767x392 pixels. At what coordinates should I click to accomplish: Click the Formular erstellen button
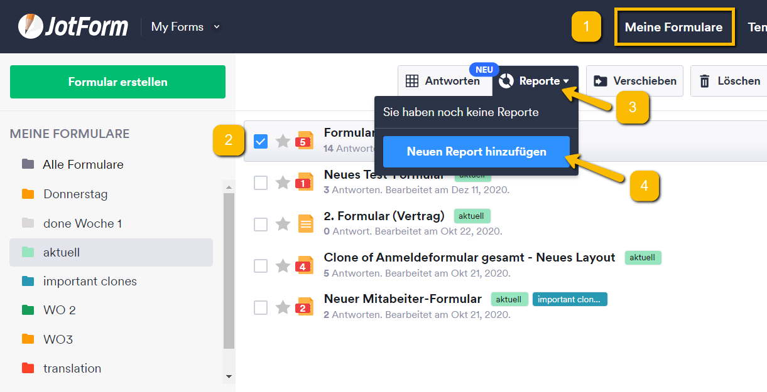coord(117,82)
